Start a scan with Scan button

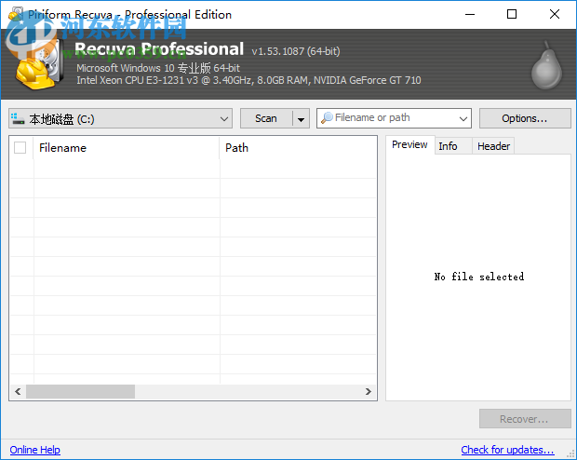[266, 118]
